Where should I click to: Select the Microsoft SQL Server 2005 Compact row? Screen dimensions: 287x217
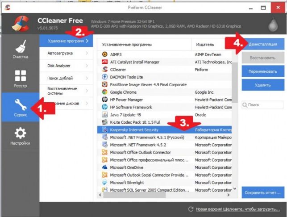(x=165, y=190)
